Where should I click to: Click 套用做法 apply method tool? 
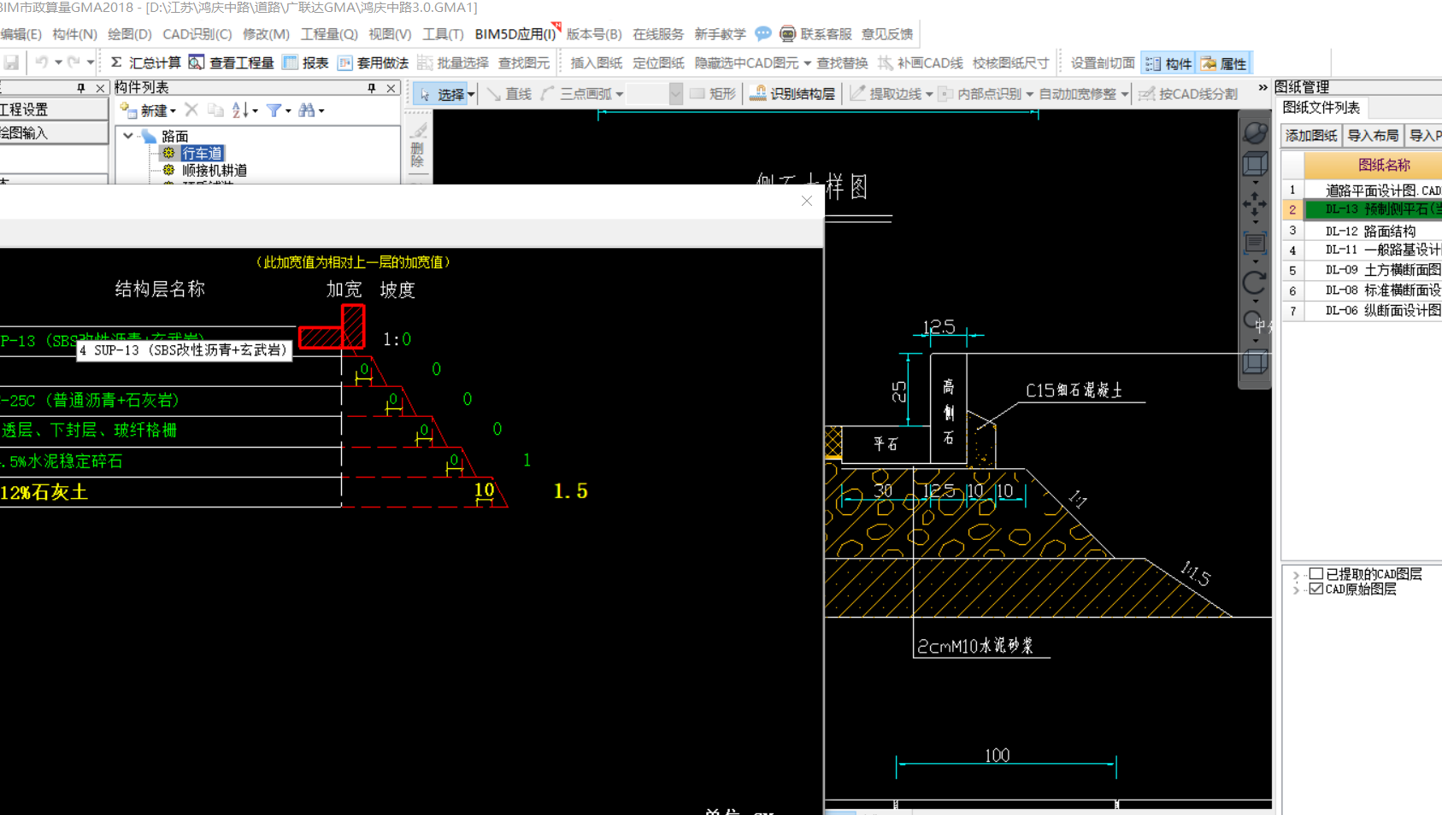coord(373,63)
